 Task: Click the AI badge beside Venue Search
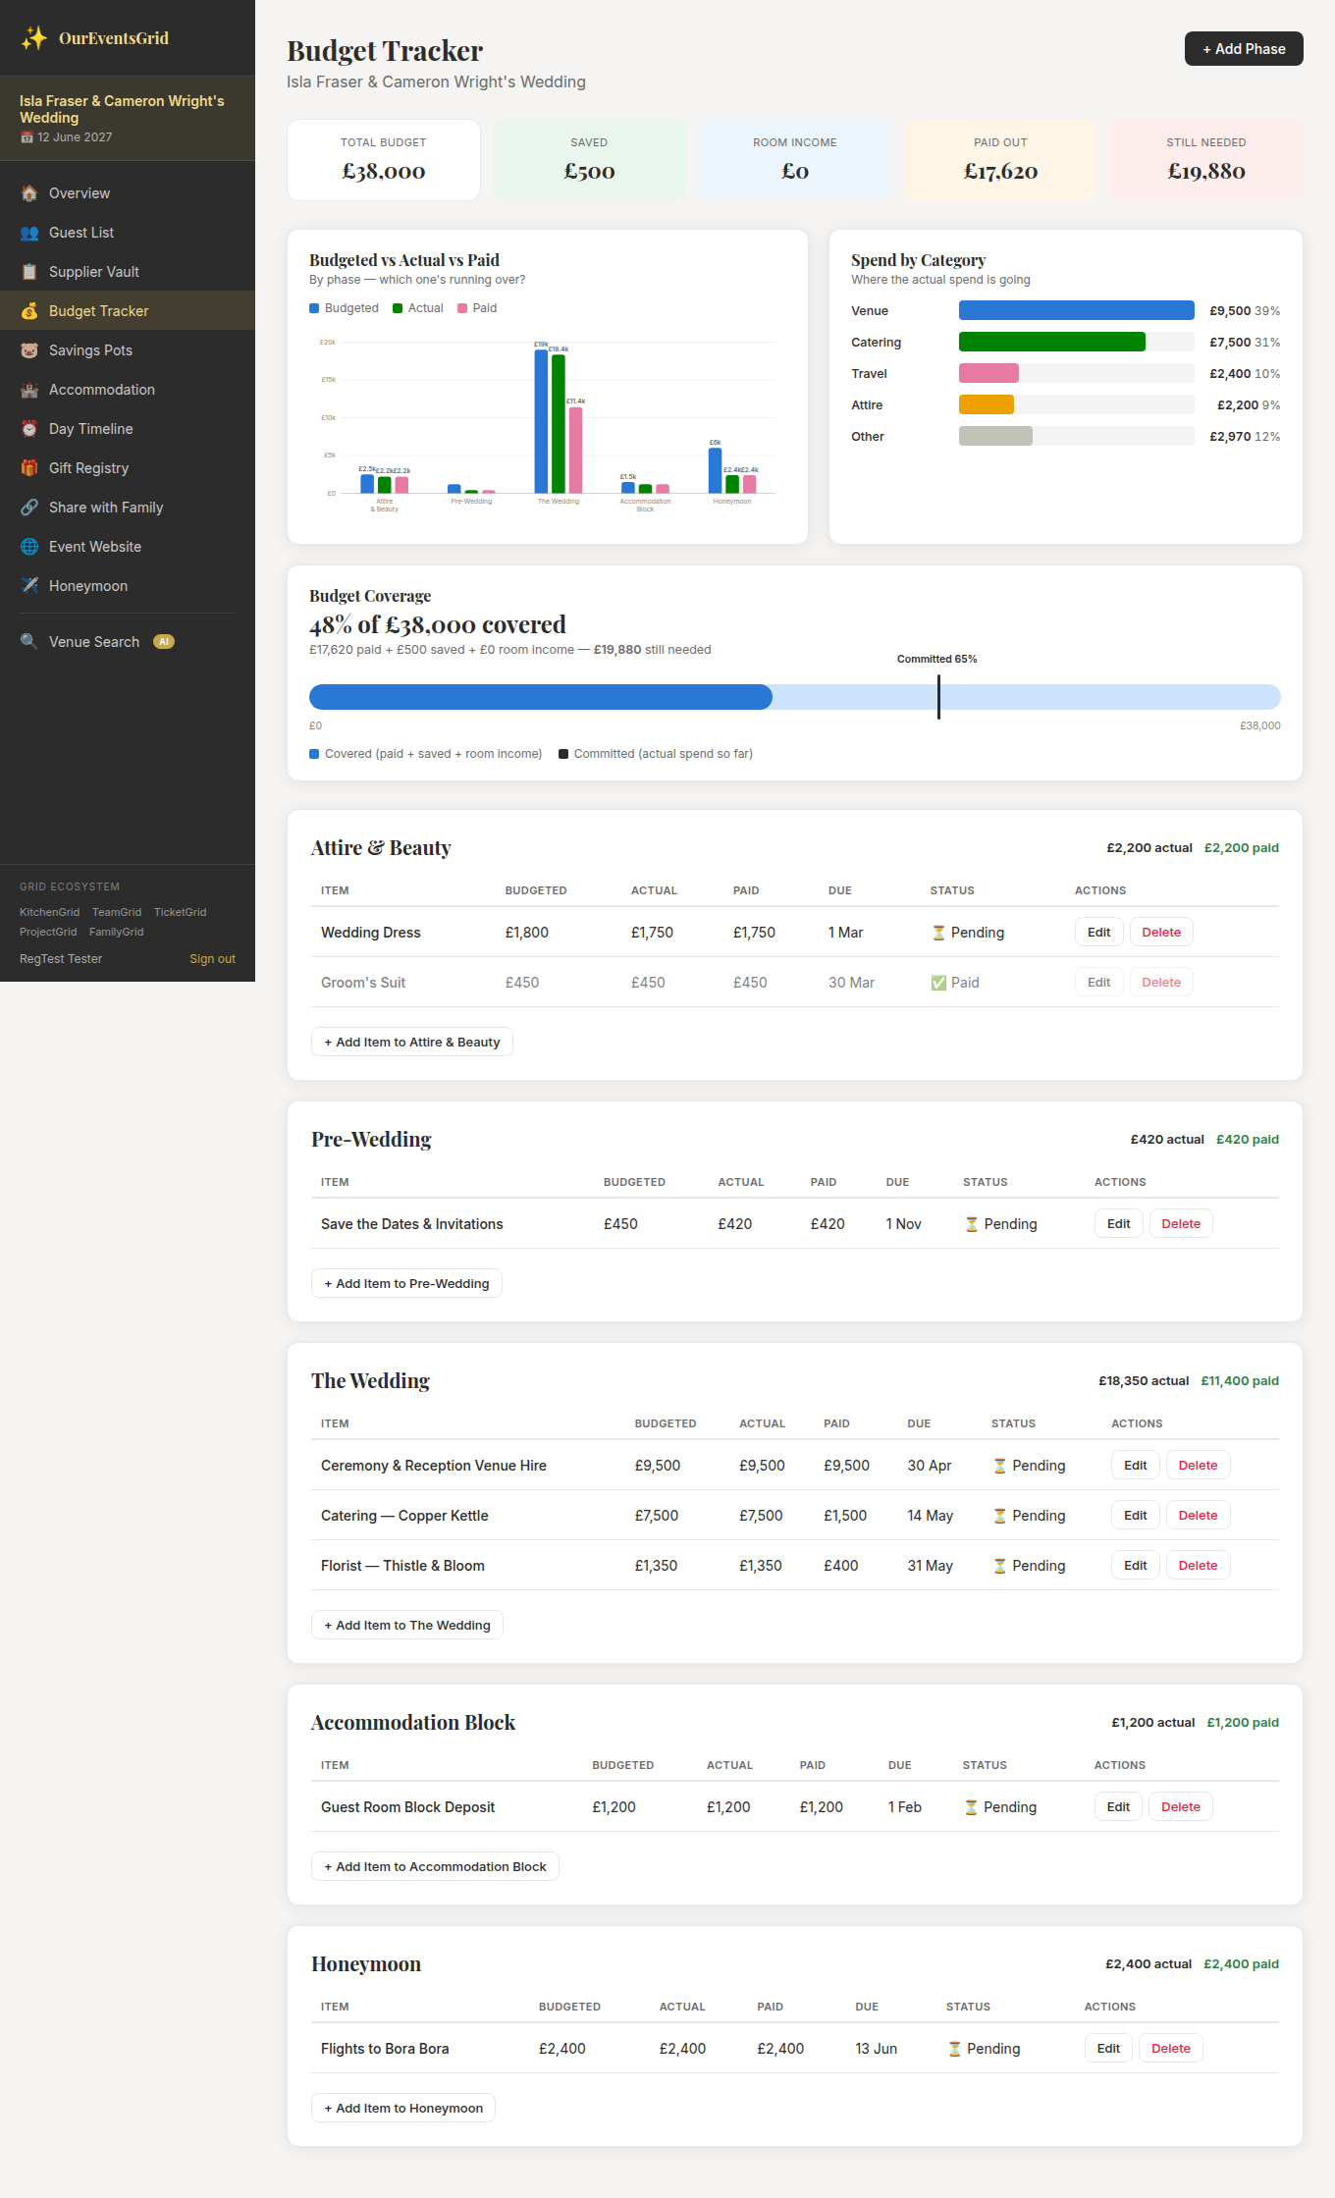click(164, 642)
